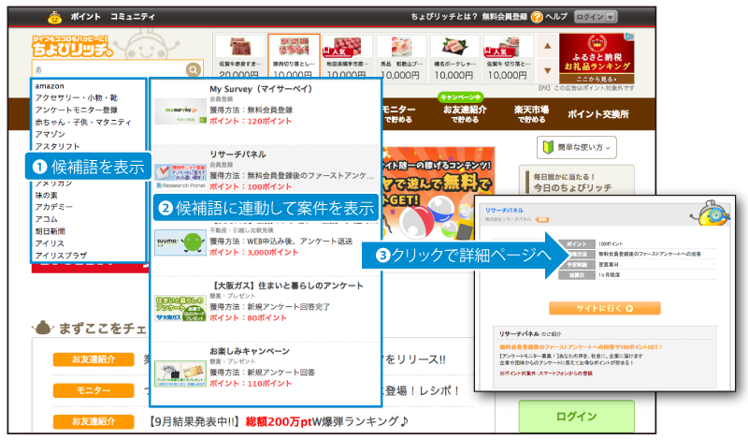Viewport: 748px width, 440px height.
Task: Click the 大阪ガス thumbnail image
Action: click(180, 308)
